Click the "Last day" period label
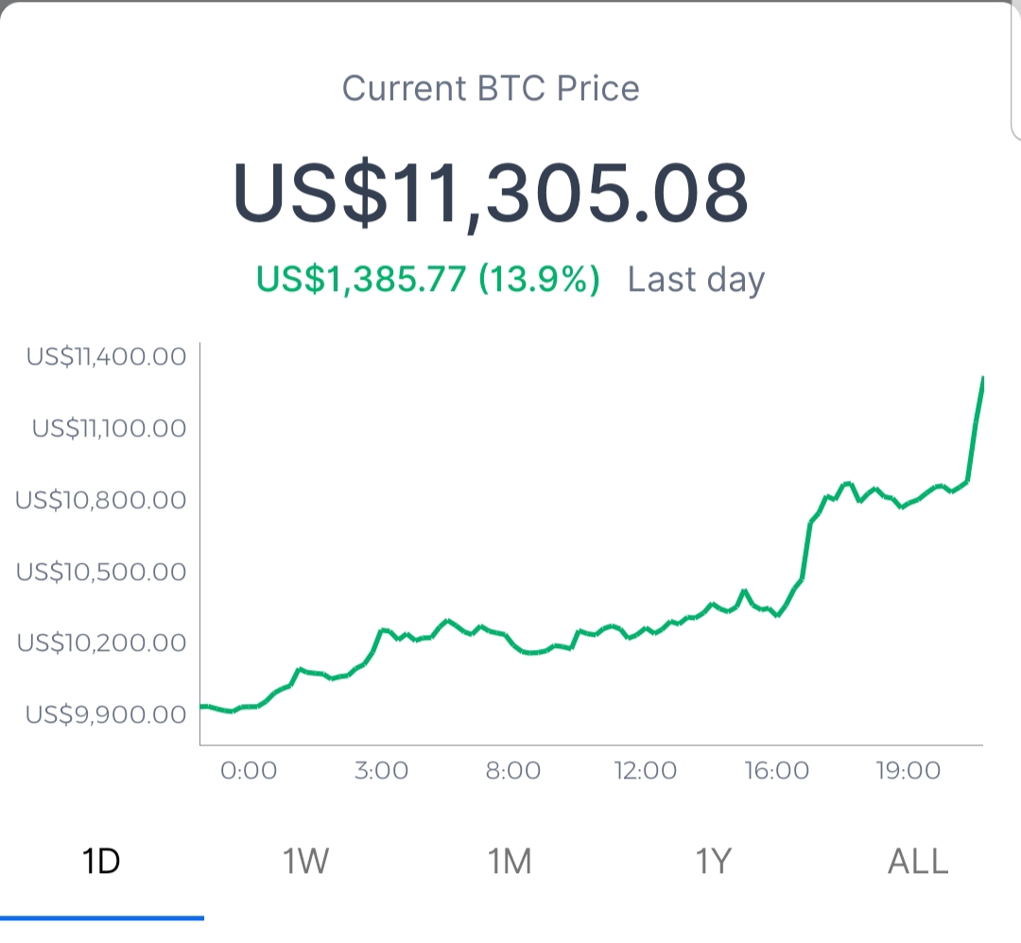 point(696,280)
